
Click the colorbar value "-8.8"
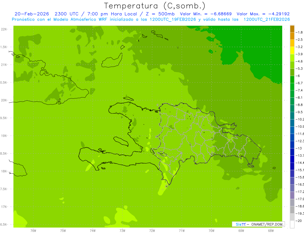point(299,105)
